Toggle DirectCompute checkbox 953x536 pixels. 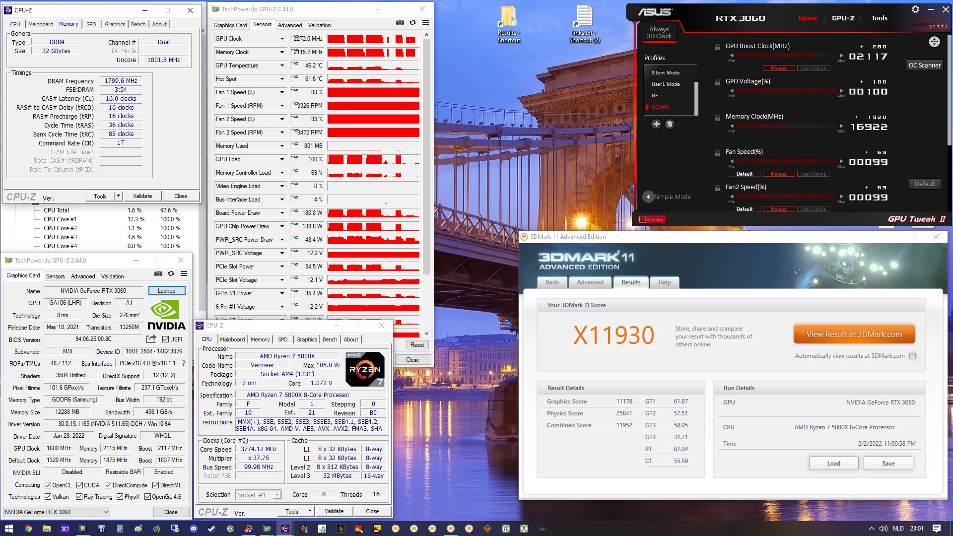click(x=108, y=485)
